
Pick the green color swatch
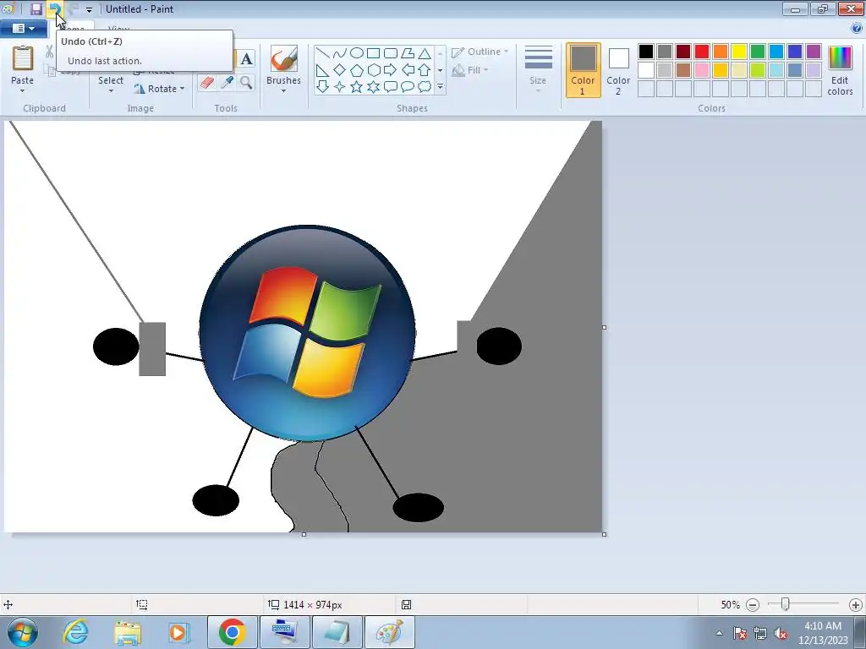758,52
